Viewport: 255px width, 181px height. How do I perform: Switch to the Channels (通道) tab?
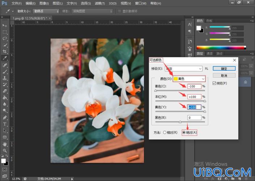pyautogui.click(x=209, y=53)
